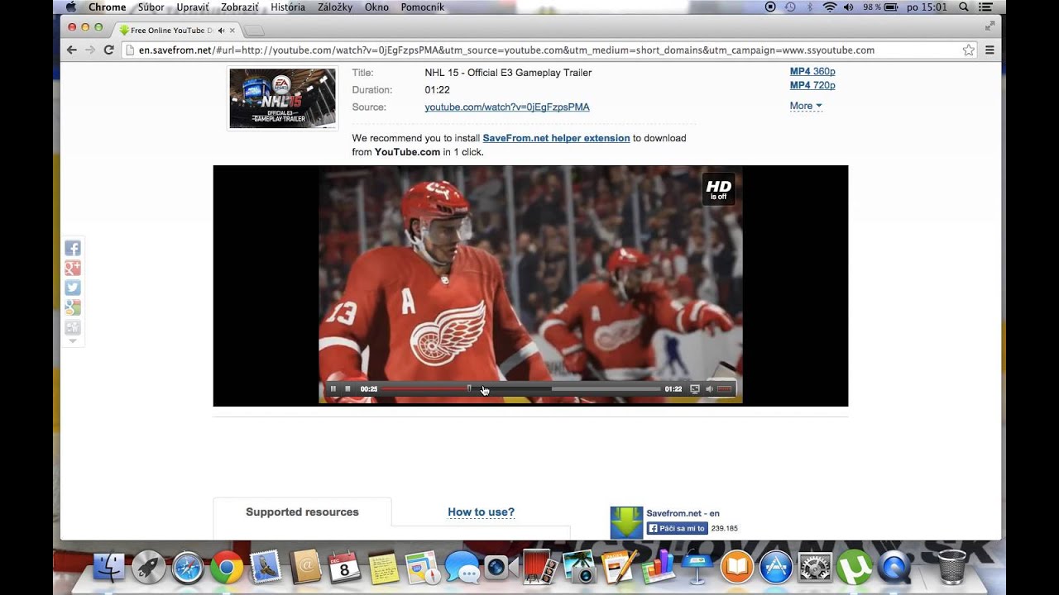The width and height of the screenshot is (1059, 595).
Task: Enter fullscreen via the player screen icon
Action: click(x=695, y=389)
